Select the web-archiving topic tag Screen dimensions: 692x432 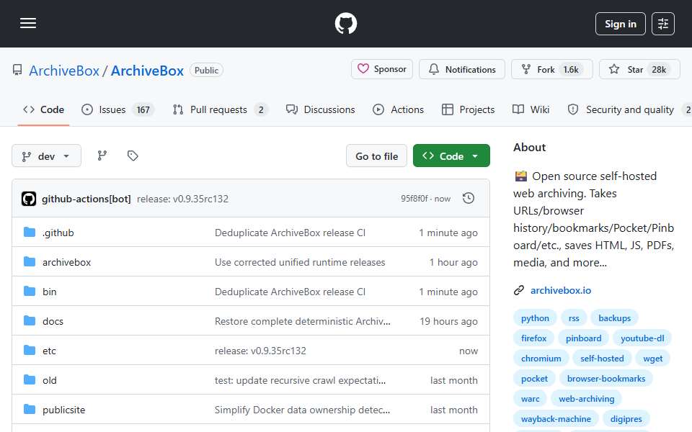[586, 400]
